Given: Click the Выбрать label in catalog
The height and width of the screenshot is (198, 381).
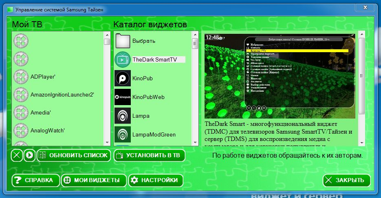Looking at the screenshot, I should (x=144, y=41).
